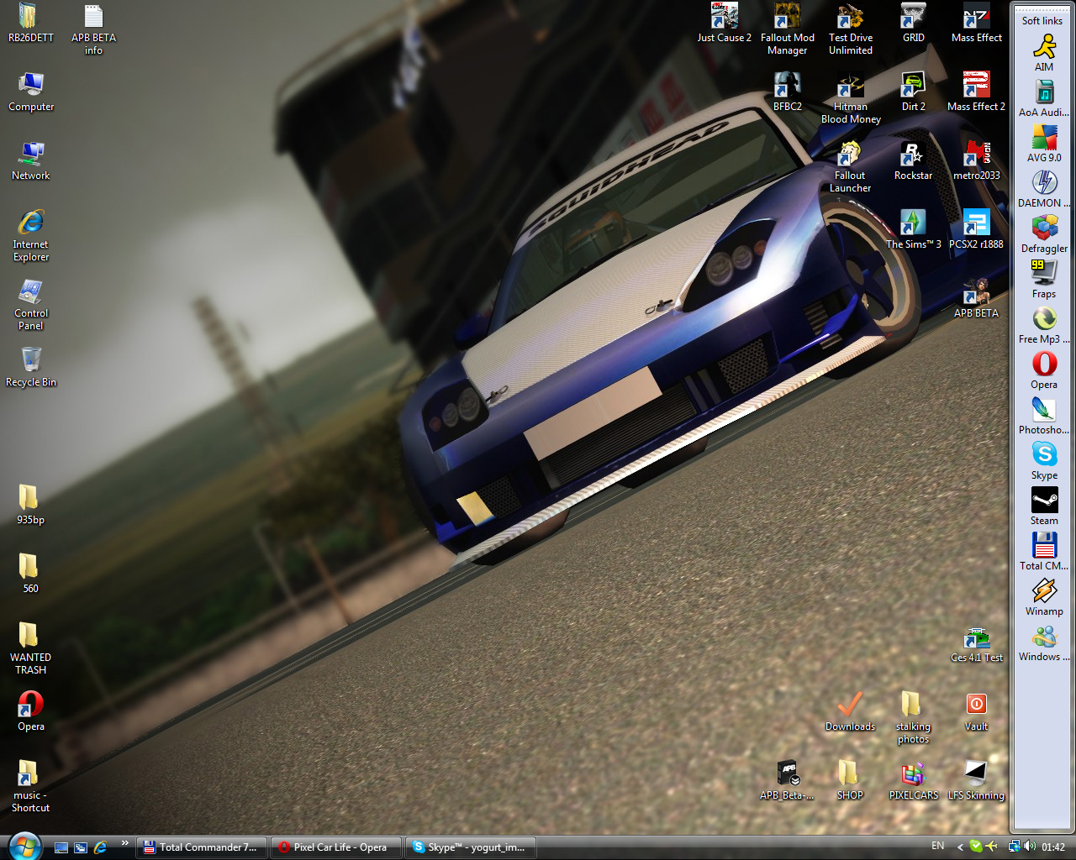This screenshot has height=860, width=1076.
Task: Select the Downloads folder with checkmark
Action: (850, 712)
